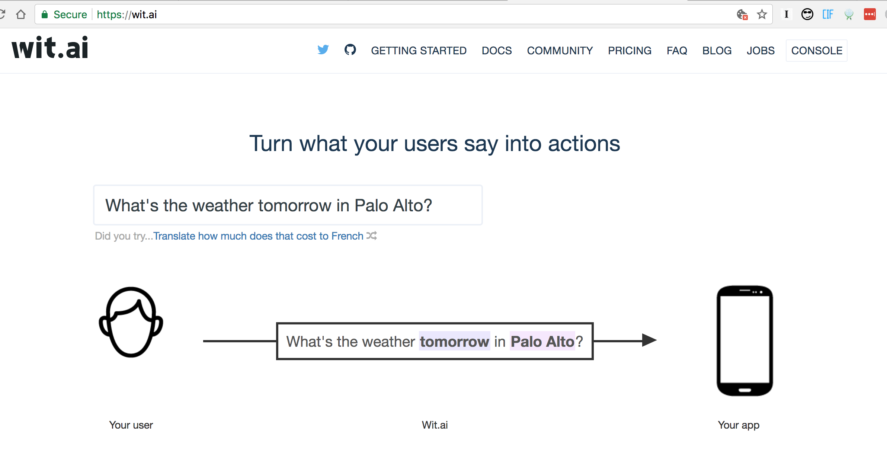887x474 pixels.
Task: Open the FAQ page
Action: pyautogui.click(x=677, y=51)
